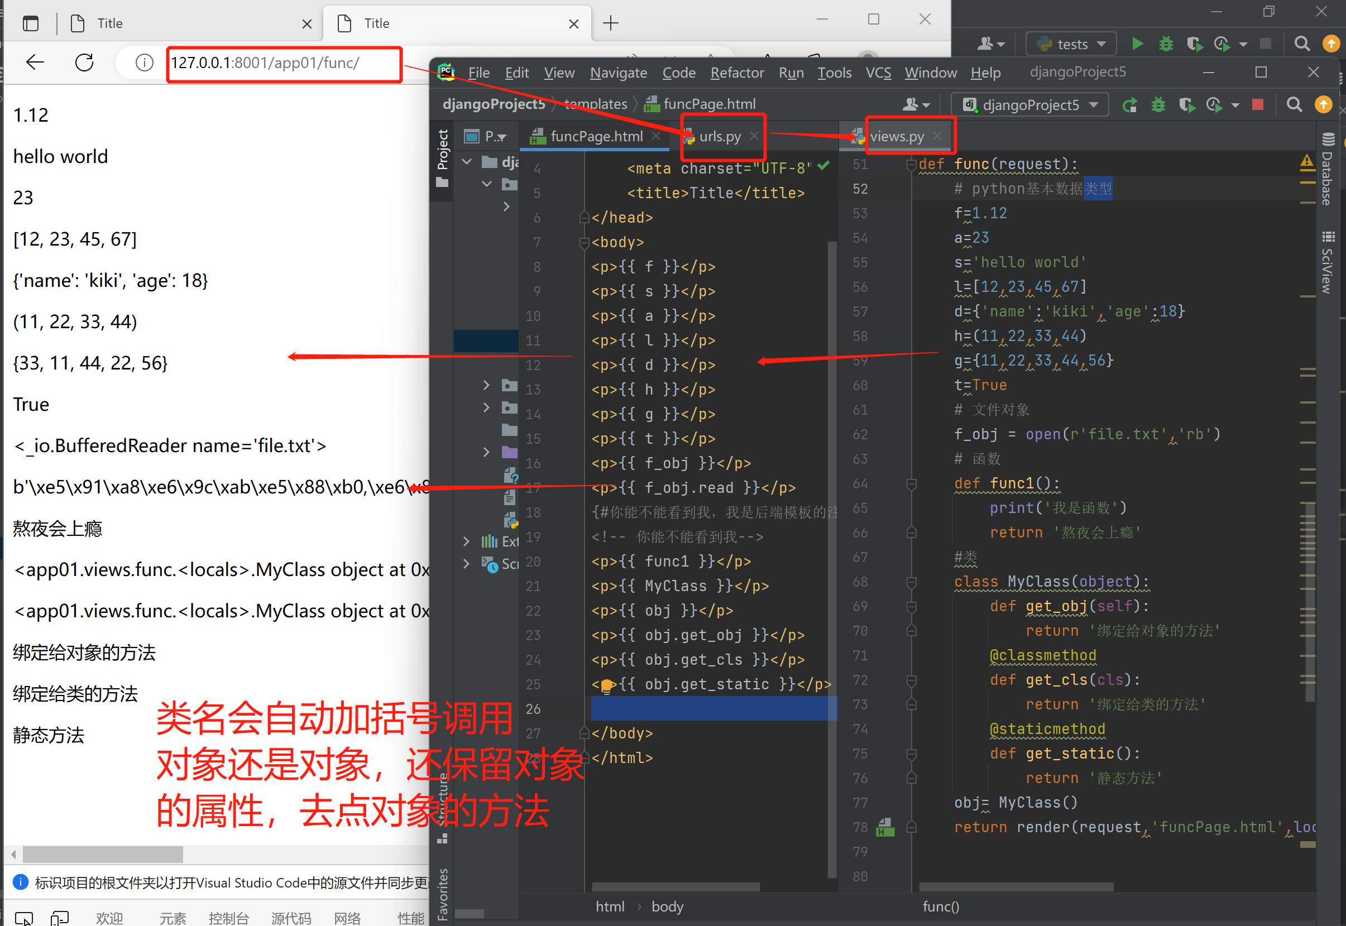The width and height of the screenshot is (1346, 926).
Task: Open the Refactor menu
Action: pos(737,73)
